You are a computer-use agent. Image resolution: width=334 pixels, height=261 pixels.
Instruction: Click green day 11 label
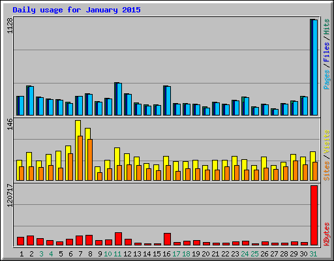(117, 254)
